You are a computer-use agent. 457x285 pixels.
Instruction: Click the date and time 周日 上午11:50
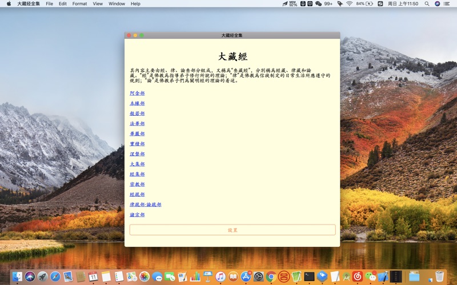point(403,4)
